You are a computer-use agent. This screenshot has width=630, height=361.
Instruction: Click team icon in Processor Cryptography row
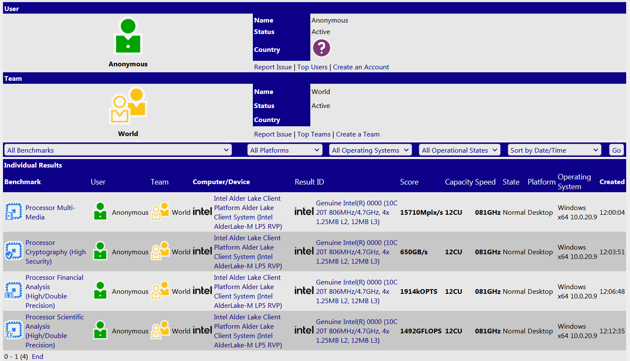160,251
